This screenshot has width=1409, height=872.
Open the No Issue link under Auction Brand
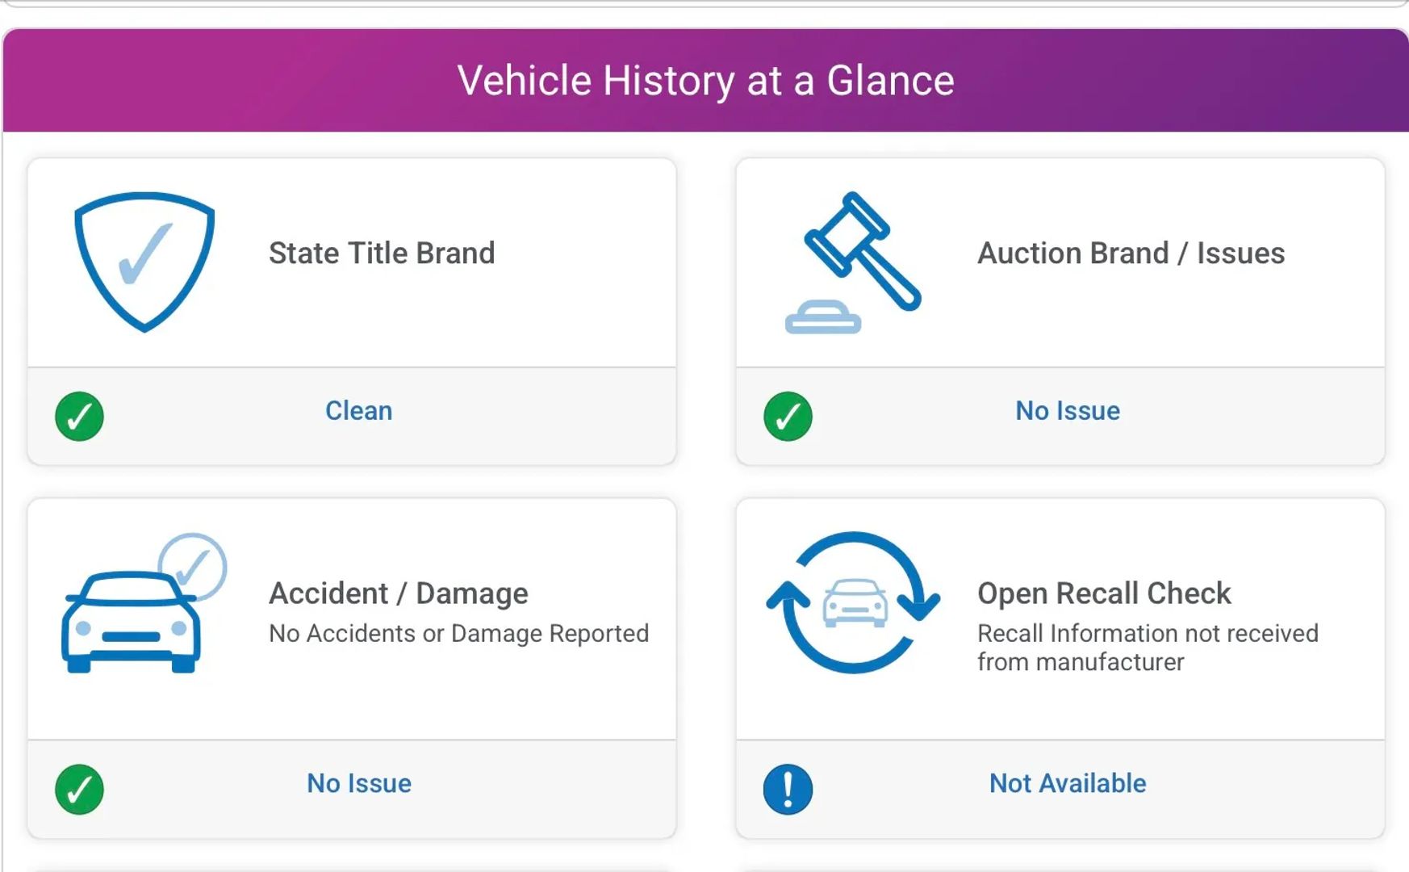coord(1067,410)
